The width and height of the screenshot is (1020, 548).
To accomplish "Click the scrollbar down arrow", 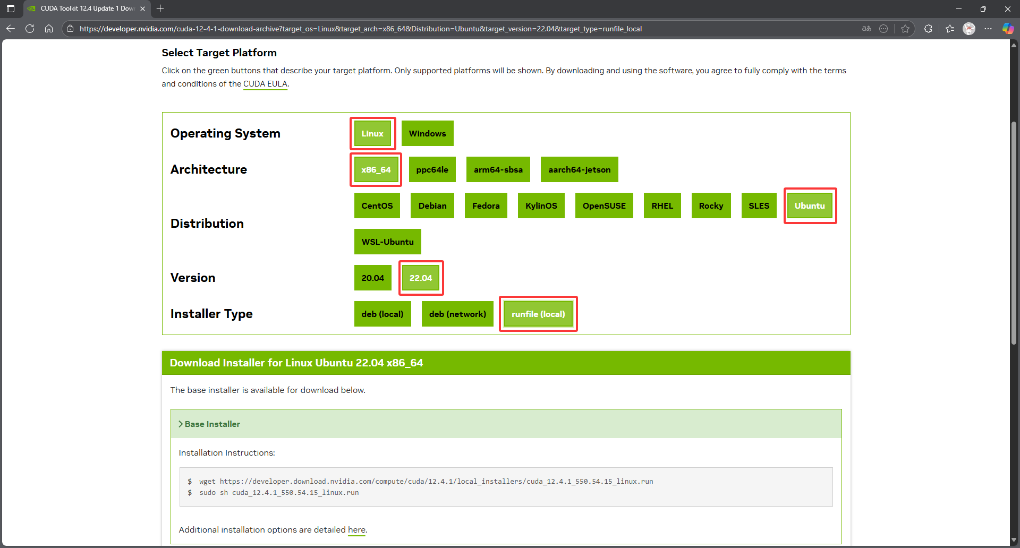I will [1014, 541].
